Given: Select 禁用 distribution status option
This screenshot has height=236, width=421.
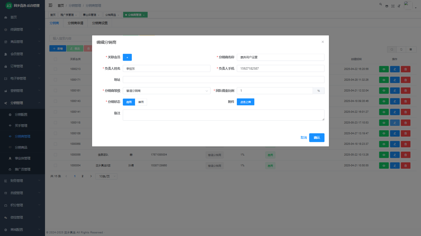Looking at the screenshot, I should (141, 102).
